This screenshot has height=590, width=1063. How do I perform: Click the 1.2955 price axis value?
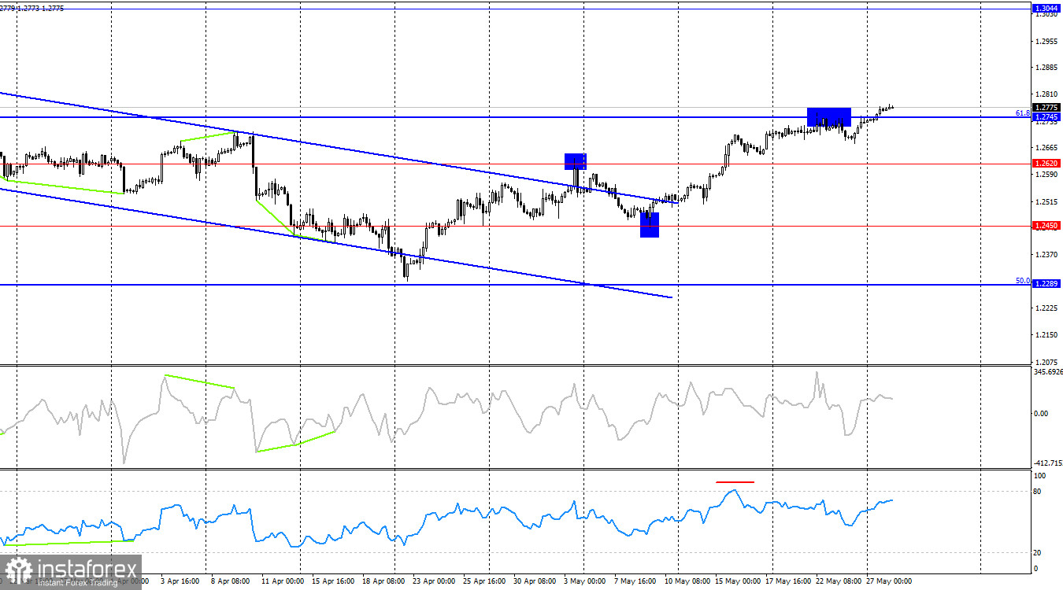[1046, 40]
